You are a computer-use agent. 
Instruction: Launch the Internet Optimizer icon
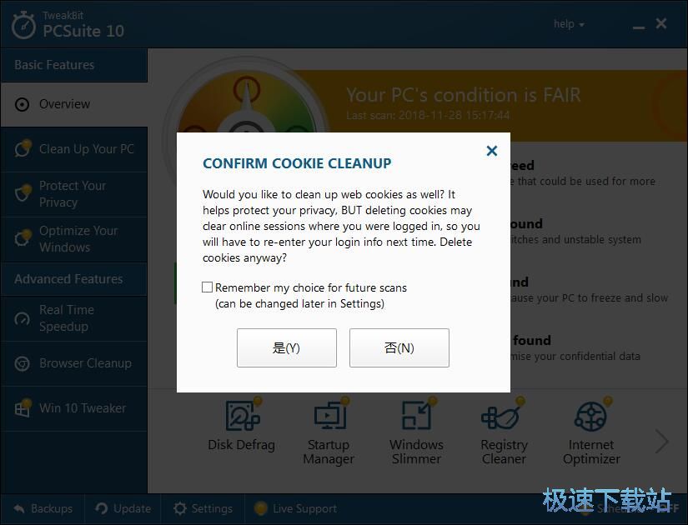(x=591, y=415)
